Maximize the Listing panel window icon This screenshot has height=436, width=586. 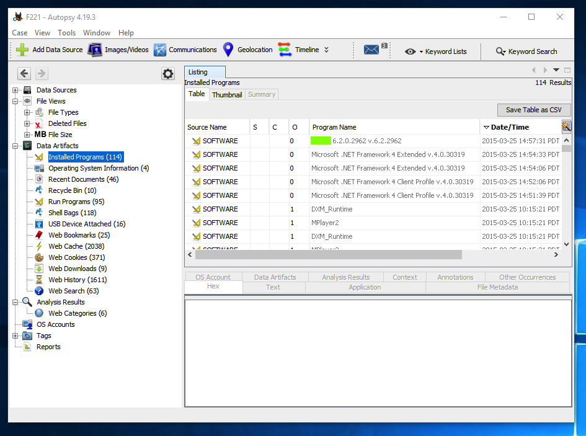567,70
